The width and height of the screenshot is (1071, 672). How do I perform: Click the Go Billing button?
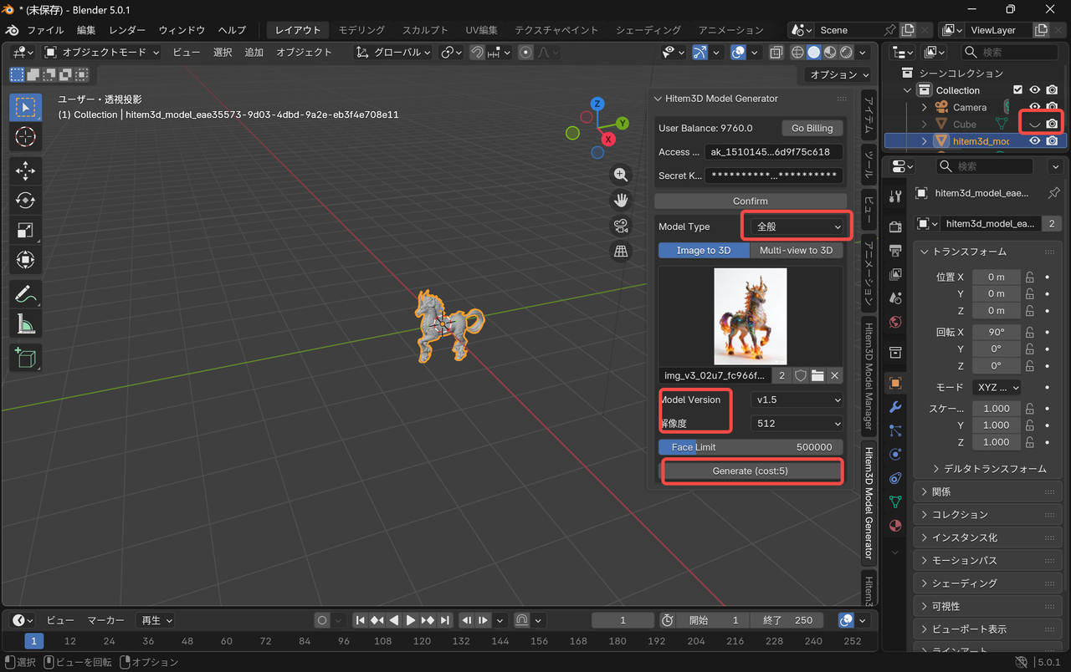[x=811, y=128]
